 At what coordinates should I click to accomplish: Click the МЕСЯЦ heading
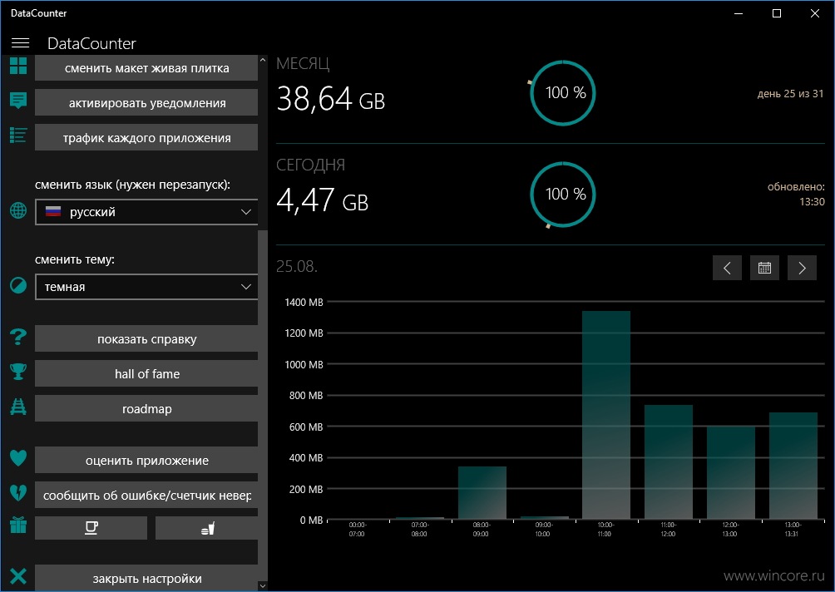tap(303, 64)
